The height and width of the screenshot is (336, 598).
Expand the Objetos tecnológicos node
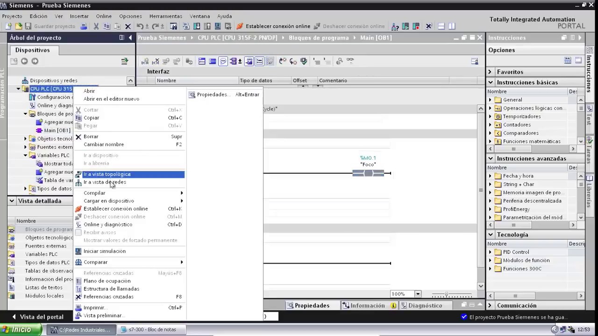pyautogui.click(x=26, y=139)
